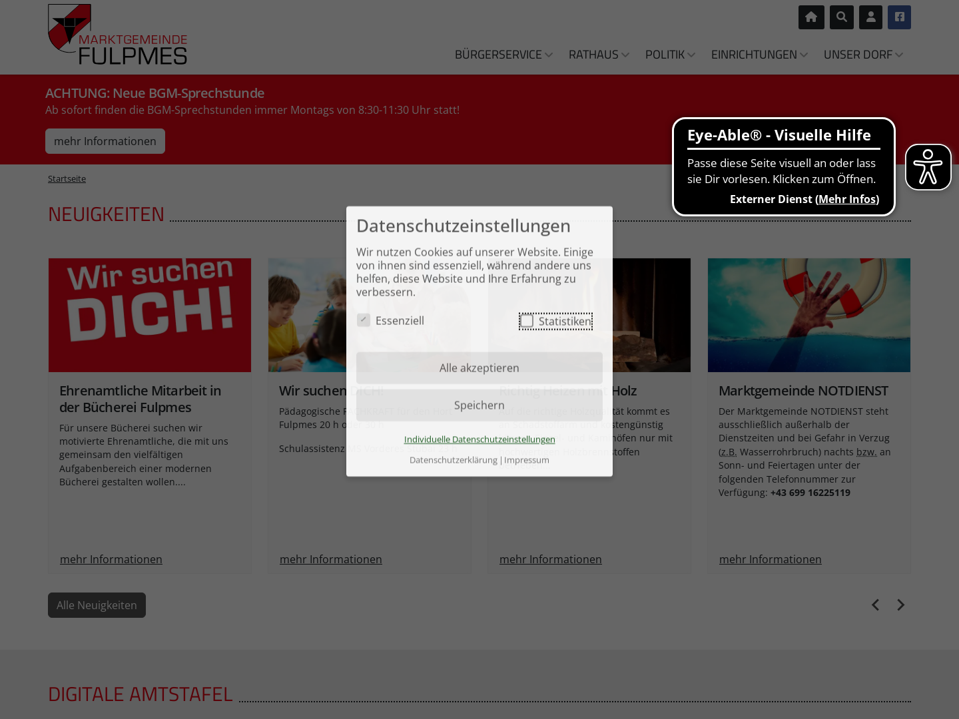Open the Wir suchen DICH red image
The image size is (959, 719).
(150, 315)
